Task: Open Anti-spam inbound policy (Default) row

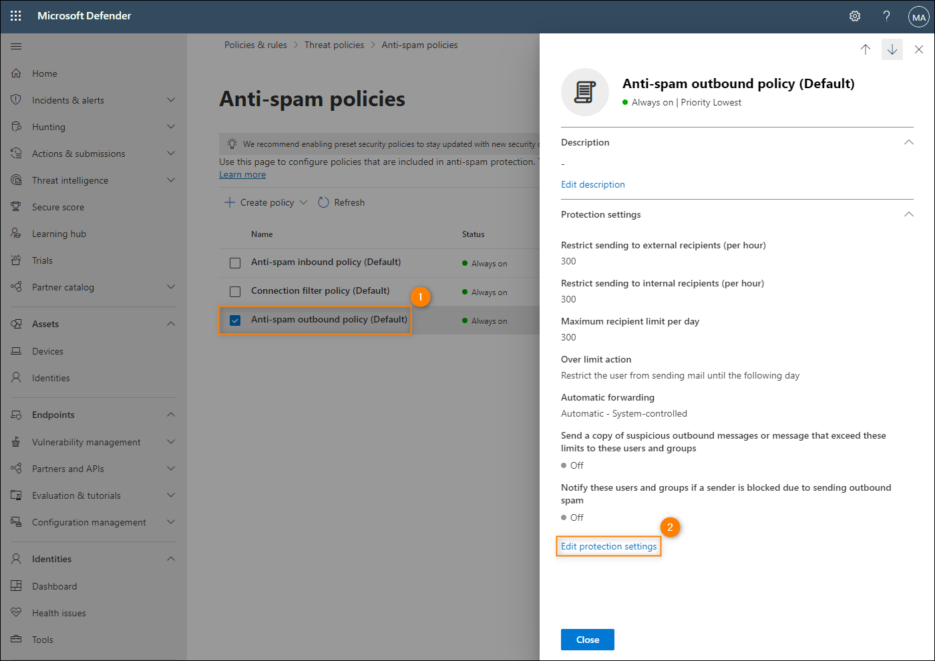Action: (326, 262)
